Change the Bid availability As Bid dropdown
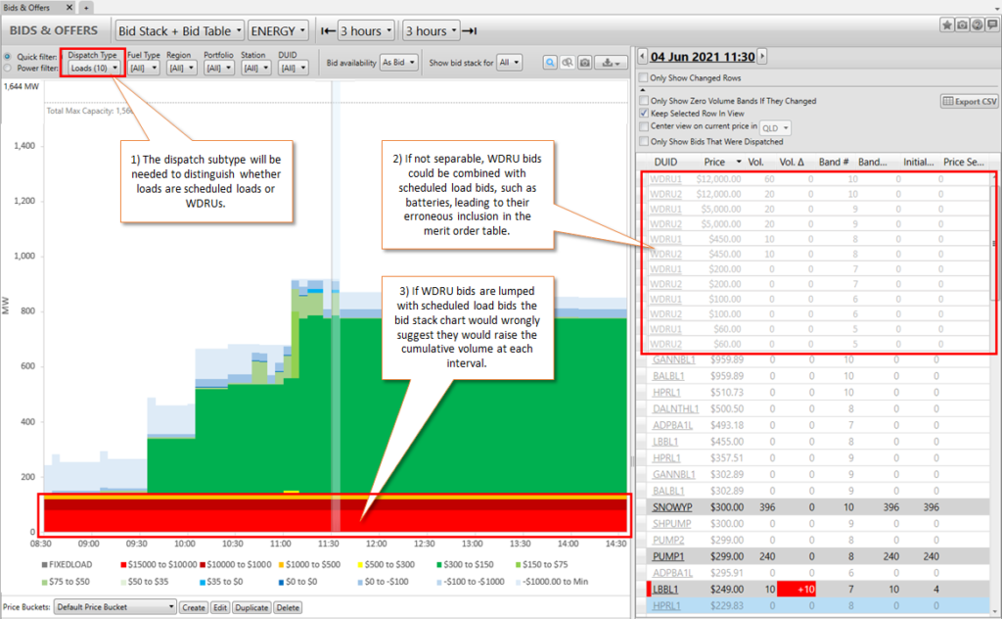 click(400, 62)
